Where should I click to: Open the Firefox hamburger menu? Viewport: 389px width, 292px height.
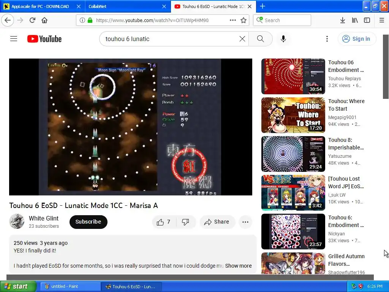(x=382, y=21)
